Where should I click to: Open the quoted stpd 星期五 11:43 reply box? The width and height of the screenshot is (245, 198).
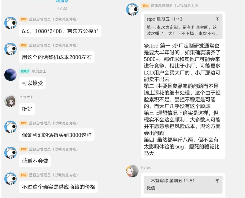pos(183,26)
